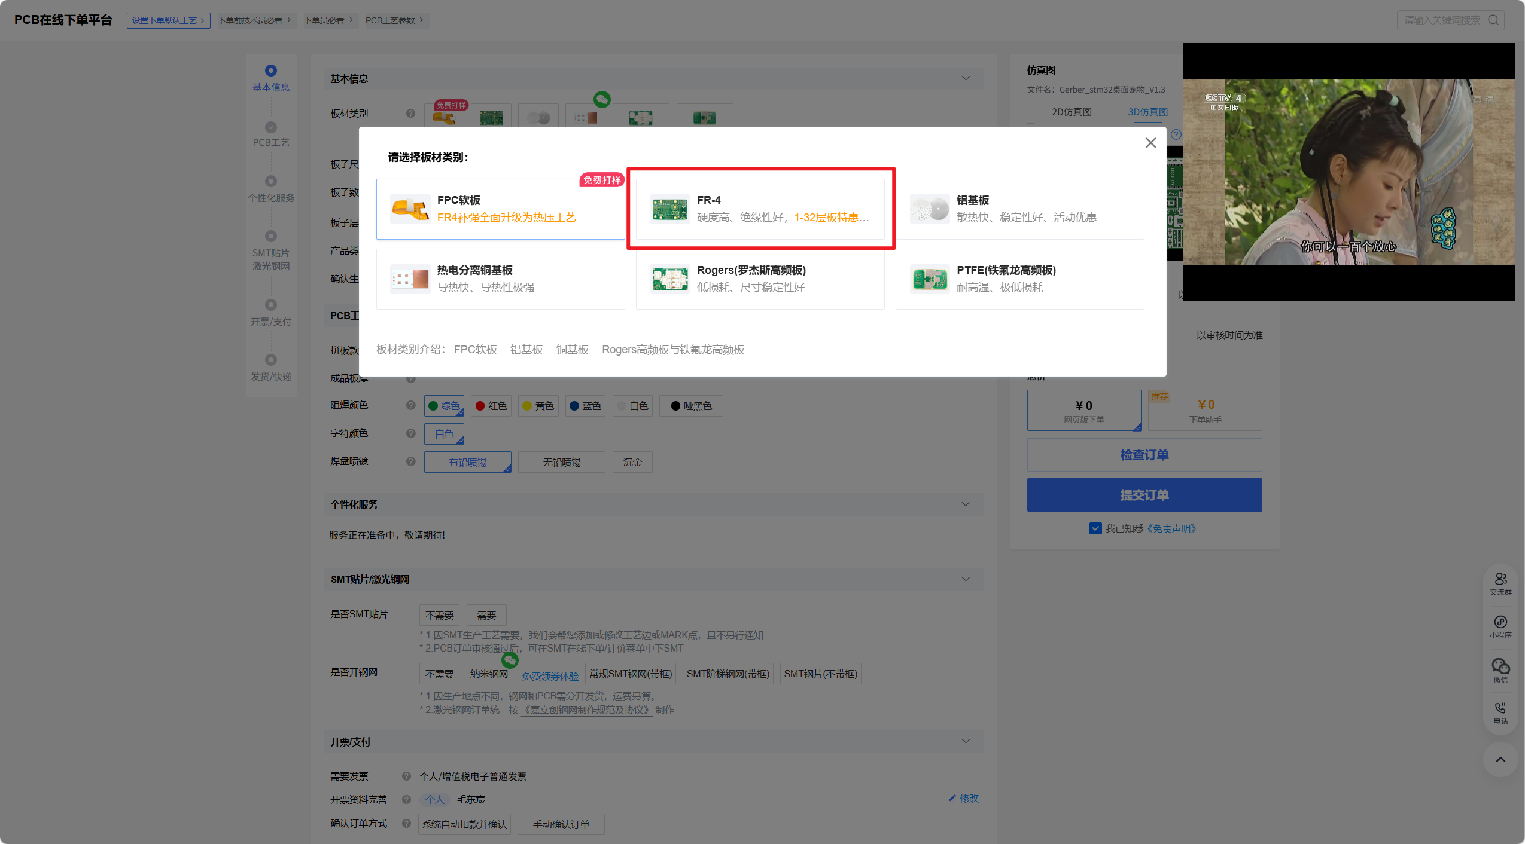The width and height of the screenshot is (1525, 844).
Task: Open 嘉立创钢网制作规范及协议 link
Action: click(587, 710)
